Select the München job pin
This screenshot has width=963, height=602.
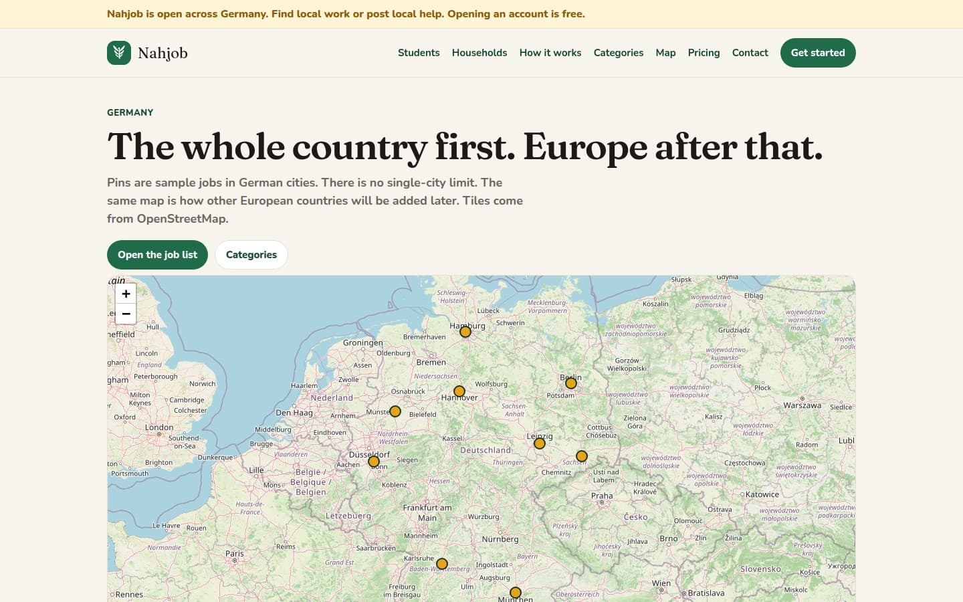[x=516, y=593]
